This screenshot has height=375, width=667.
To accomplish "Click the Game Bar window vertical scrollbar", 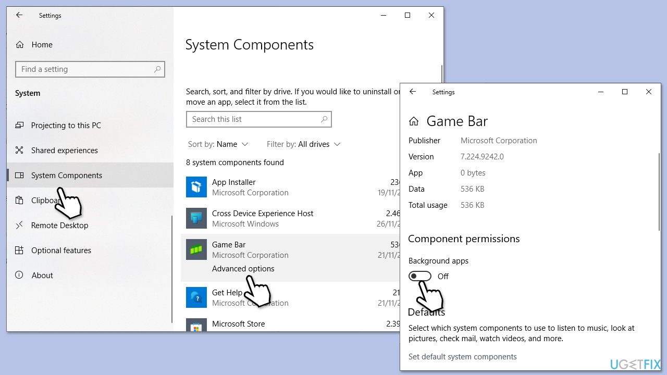I will 659,192.
